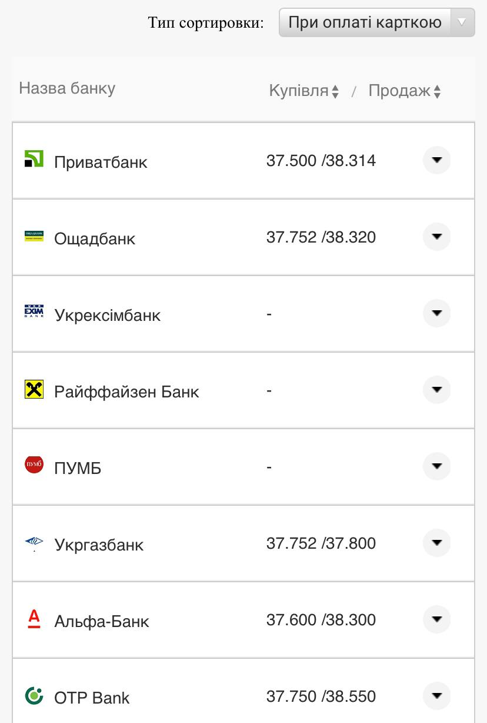
Task: Click the Ощадбанк logo icon
Action: 34,236
